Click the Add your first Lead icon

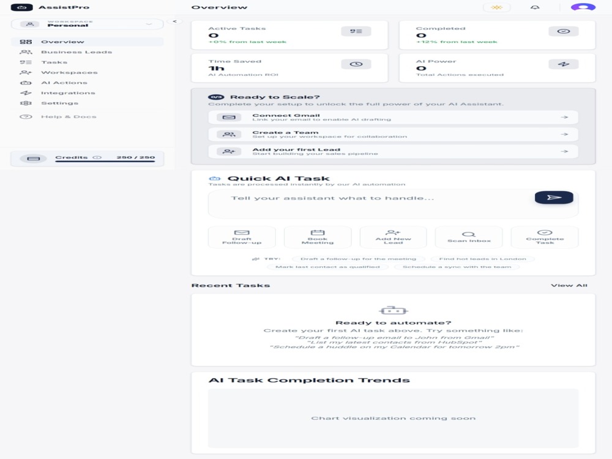pos(229,151)
